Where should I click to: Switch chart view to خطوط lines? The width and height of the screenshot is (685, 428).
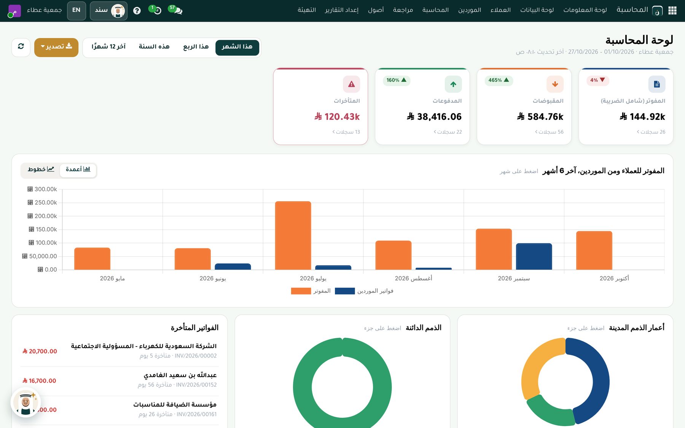(41, 169)
